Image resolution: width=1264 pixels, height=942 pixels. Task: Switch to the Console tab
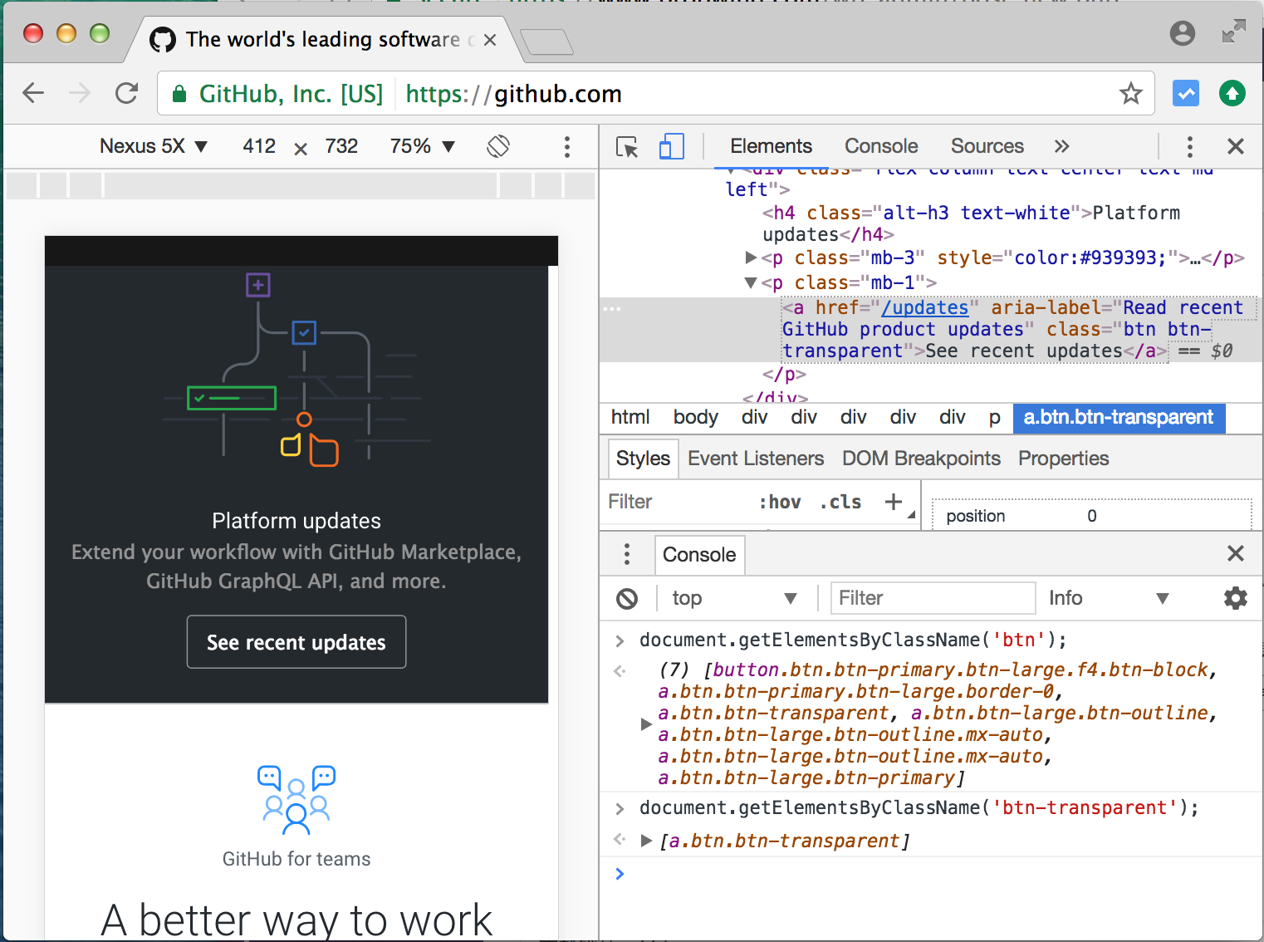(881, 146)
